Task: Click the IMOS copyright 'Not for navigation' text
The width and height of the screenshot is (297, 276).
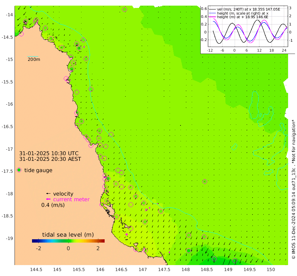Action: click(294, 189)
